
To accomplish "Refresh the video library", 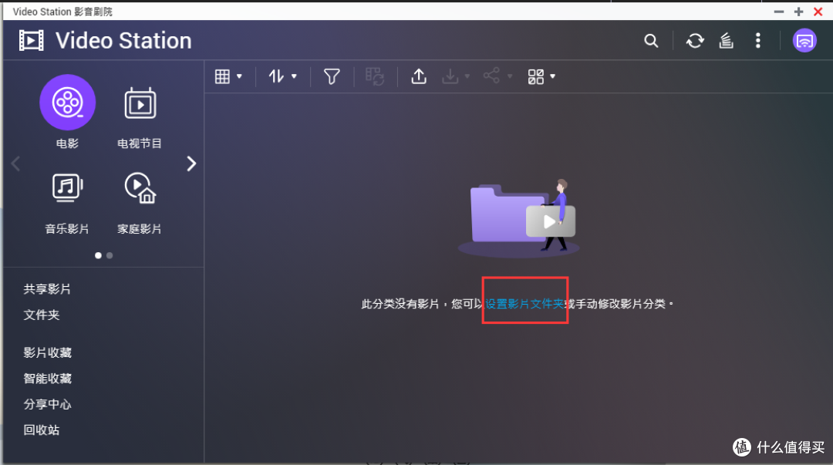I will [x=695, y=40].
